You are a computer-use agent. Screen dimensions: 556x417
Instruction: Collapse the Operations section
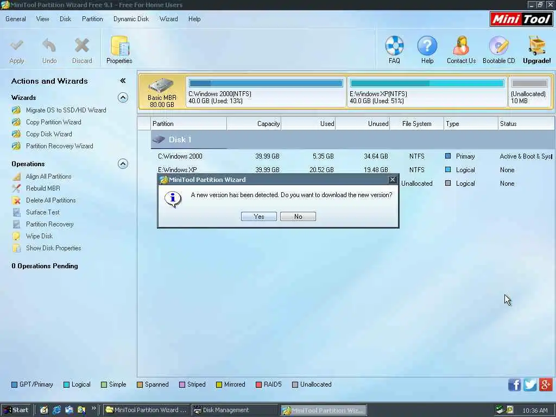tap(123, 164)
